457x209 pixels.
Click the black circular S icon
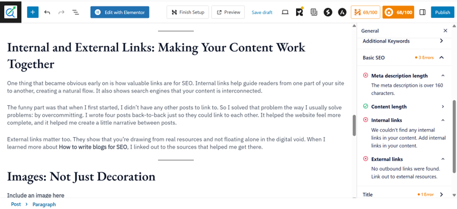pyautogui.click(x=328, y=12)
